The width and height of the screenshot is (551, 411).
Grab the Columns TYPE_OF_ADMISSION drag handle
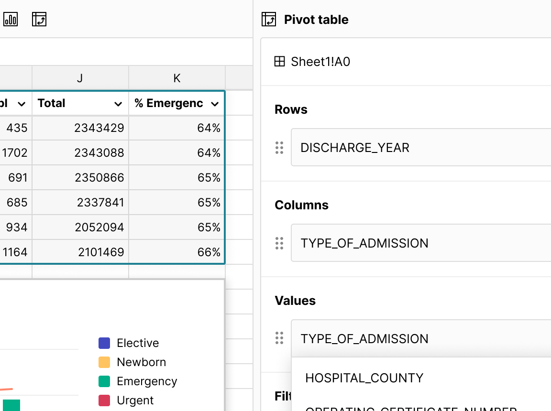coord(280,243)
